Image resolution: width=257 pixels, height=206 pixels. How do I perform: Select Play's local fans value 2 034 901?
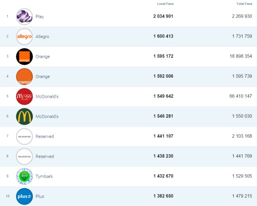[x=163, y=16]
